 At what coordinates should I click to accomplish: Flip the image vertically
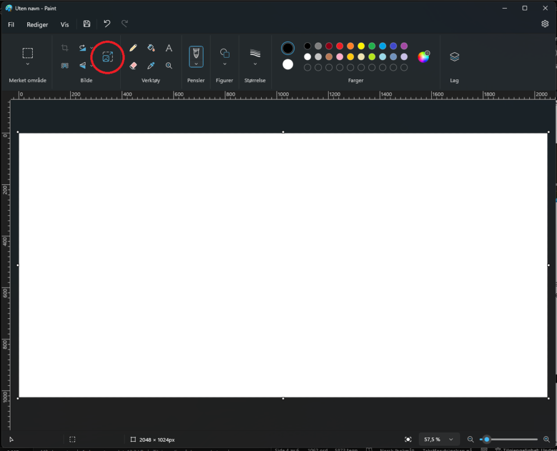click(x=83, y=66)
